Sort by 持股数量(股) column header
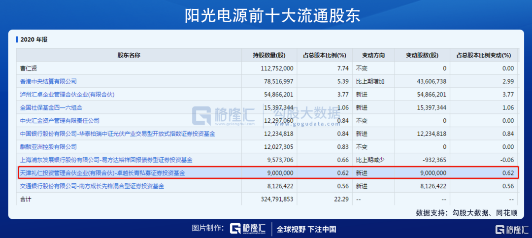This screenshot has width=532, height=238. click(x=269, y=55)
